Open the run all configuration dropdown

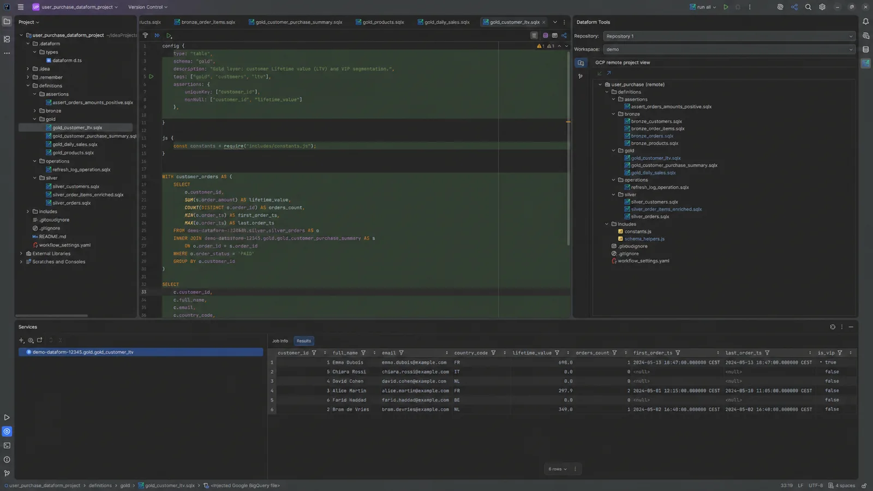tap(703, 7)
